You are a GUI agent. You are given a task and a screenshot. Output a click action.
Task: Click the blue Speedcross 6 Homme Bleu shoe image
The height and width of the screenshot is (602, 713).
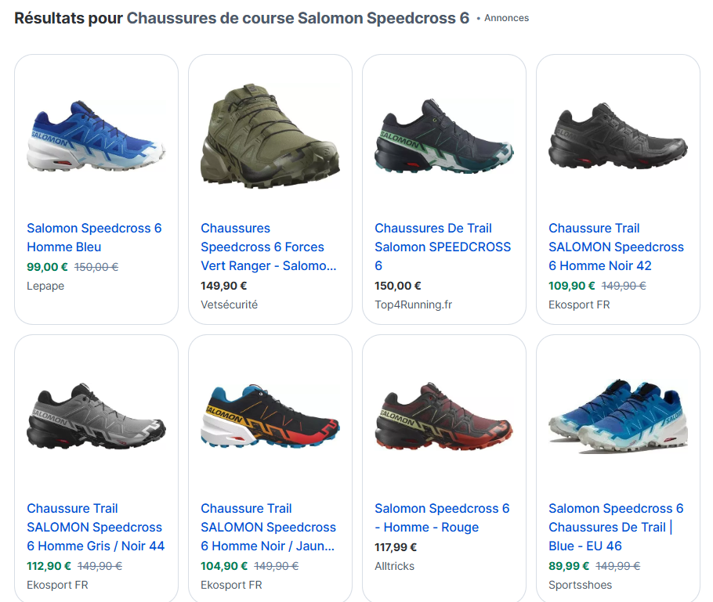96,136
